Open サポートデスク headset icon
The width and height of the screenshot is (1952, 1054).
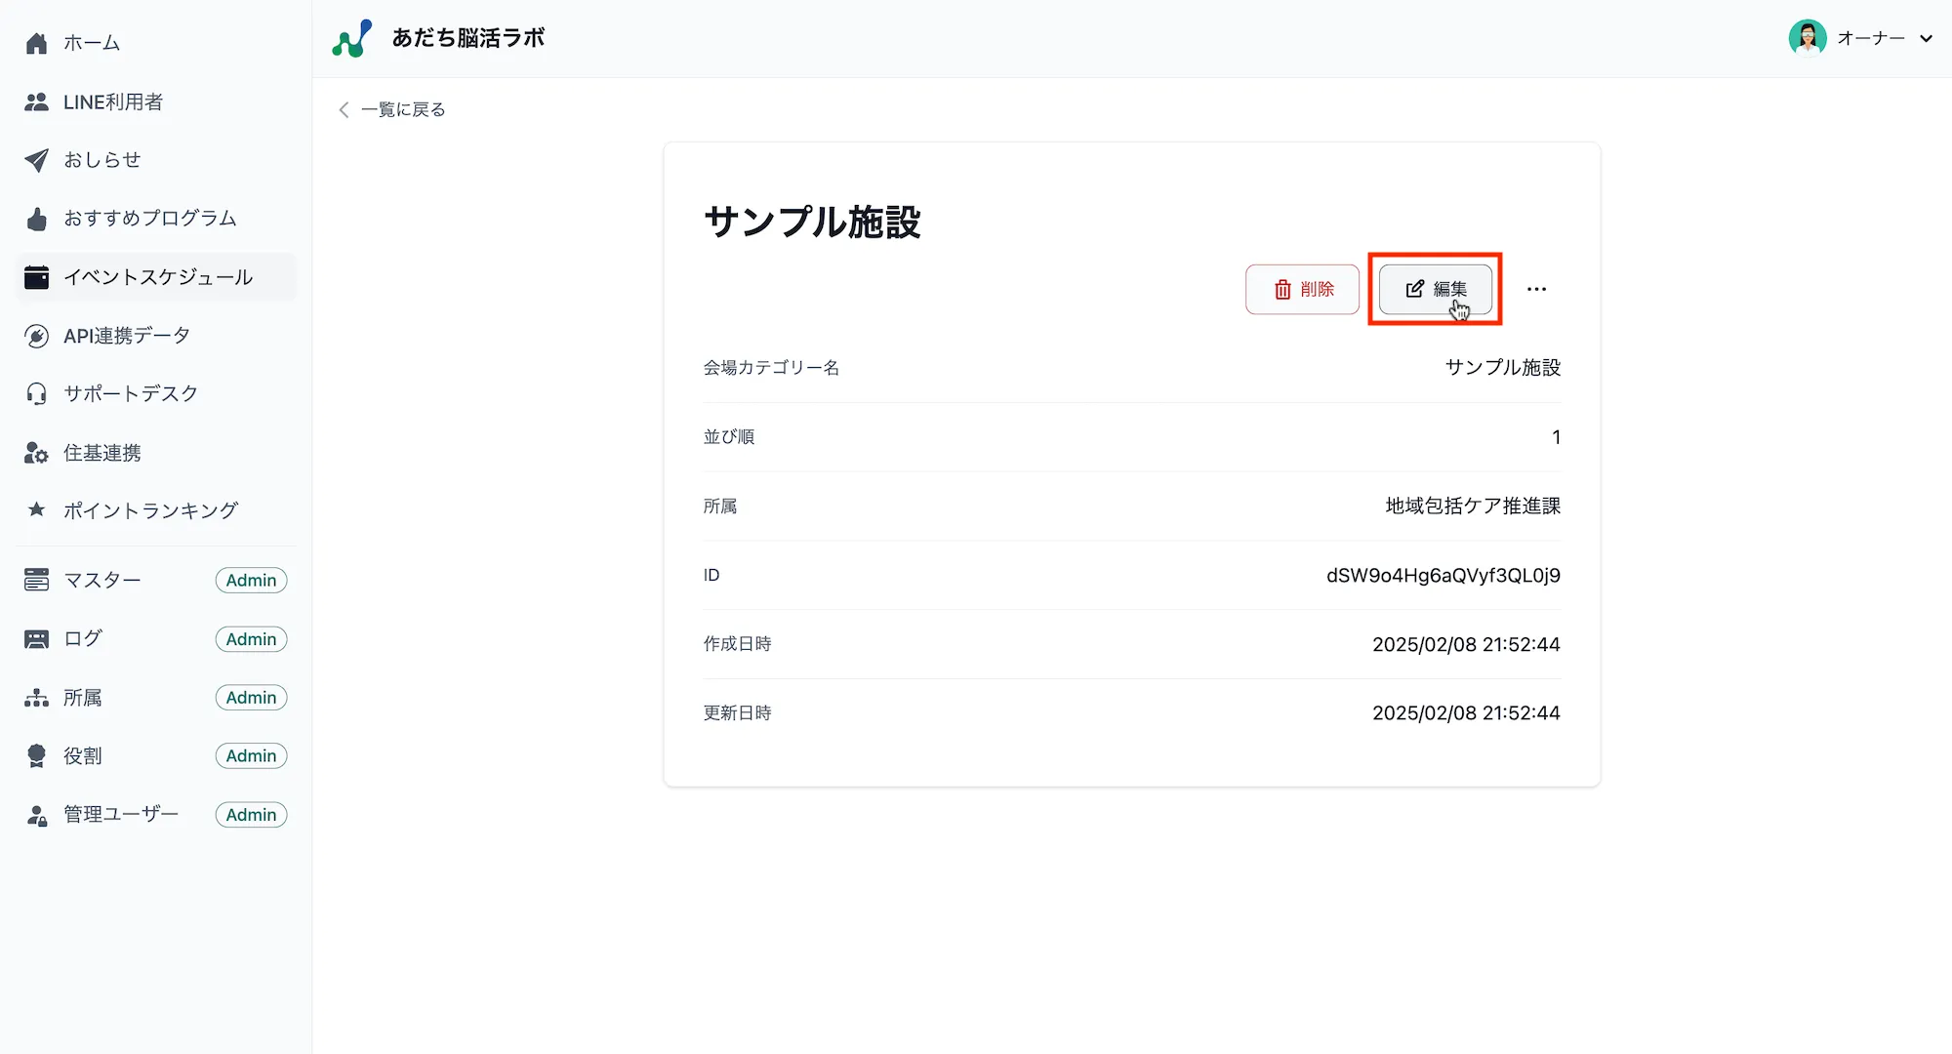[x=36, y=393]
